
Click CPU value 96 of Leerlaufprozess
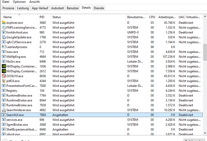(152, 47)
